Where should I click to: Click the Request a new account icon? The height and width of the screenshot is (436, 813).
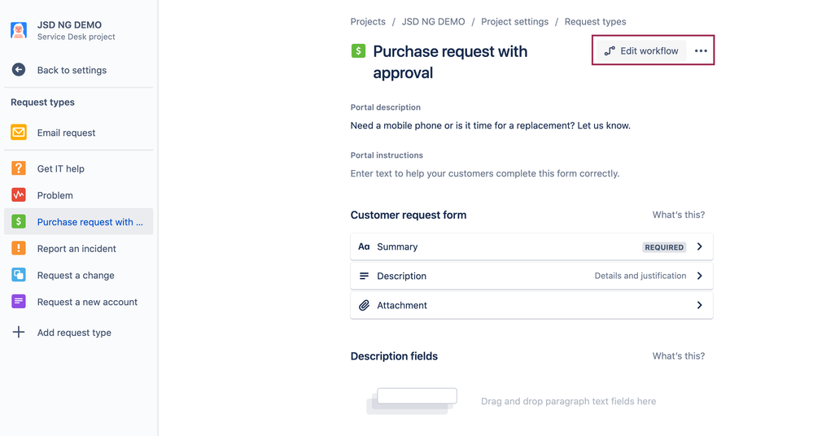(x=19, y=301)
